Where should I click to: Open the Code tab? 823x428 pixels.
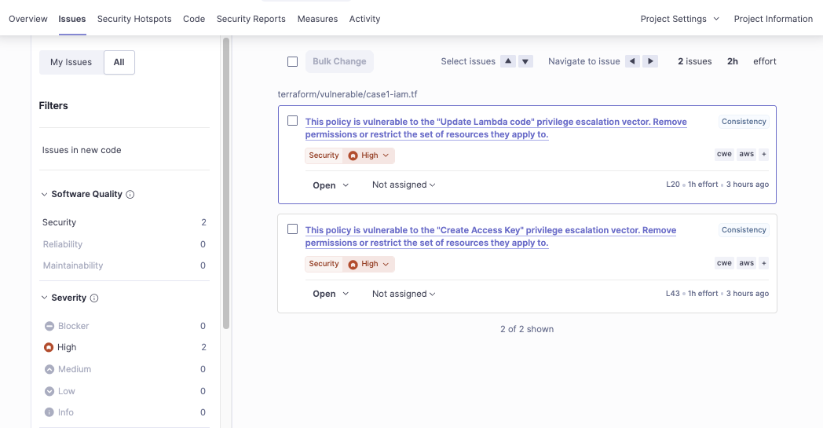194,19
